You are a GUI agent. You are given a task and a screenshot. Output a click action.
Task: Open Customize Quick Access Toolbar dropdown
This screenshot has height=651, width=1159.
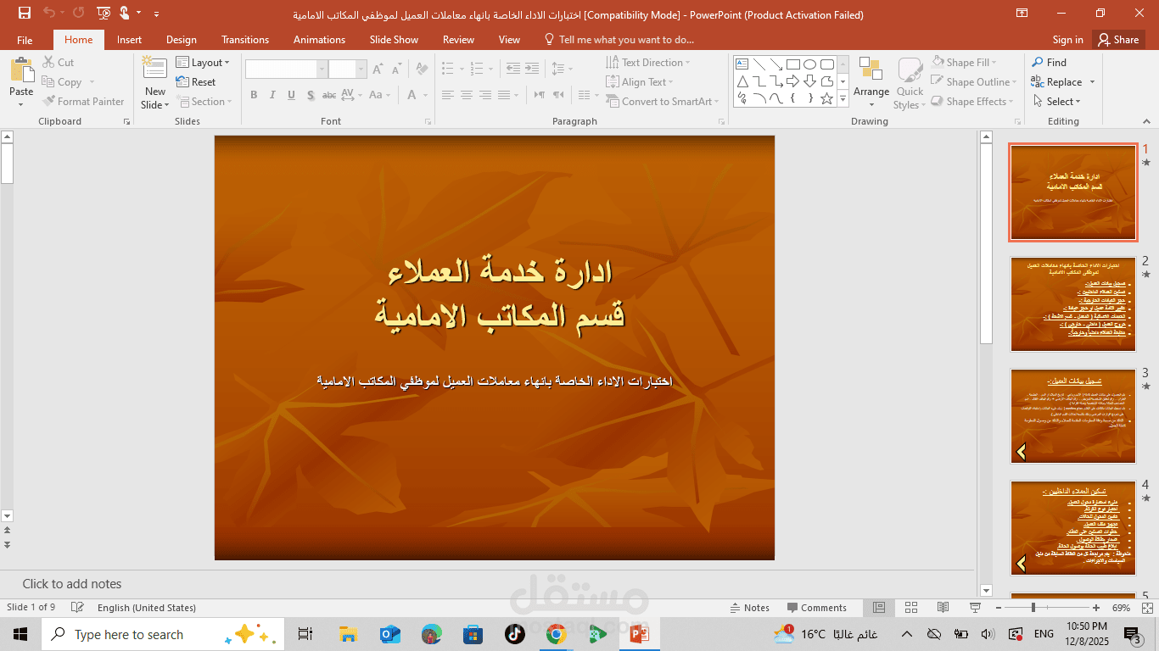point(156,14)
